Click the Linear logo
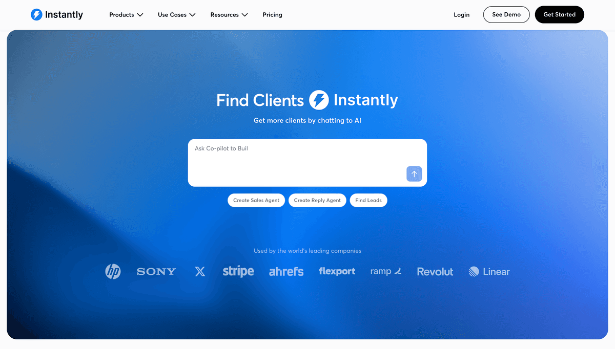The image size is (615, 349). 489,272
